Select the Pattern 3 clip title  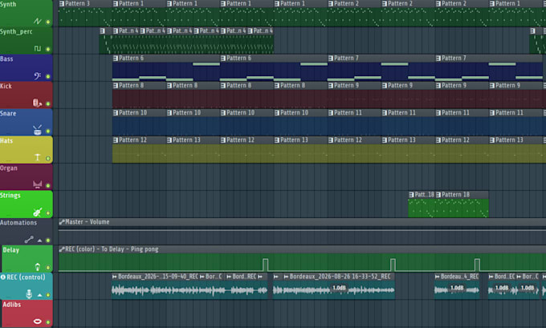point(77,3)
